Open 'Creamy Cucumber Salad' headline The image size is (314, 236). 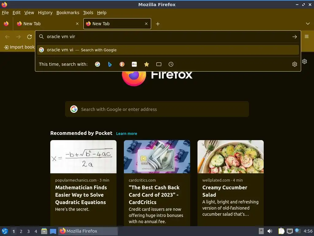click(225, 191)
